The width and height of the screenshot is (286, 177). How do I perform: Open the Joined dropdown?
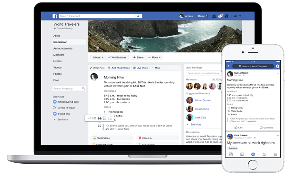pyautogui.click(x=98, y=58)
